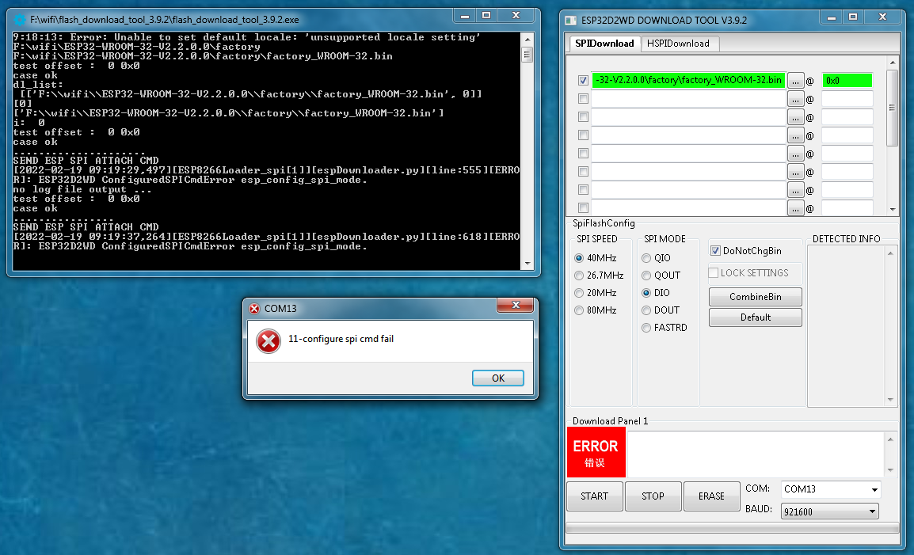Switch to the SPIDownload tab
Viewport: 914px width, 555px height.
coord(604,43)
